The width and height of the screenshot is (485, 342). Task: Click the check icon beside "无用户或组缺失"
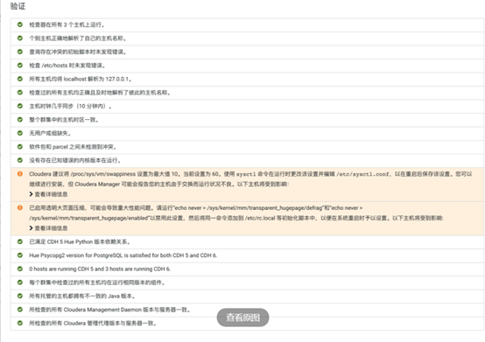coord(20,133)
